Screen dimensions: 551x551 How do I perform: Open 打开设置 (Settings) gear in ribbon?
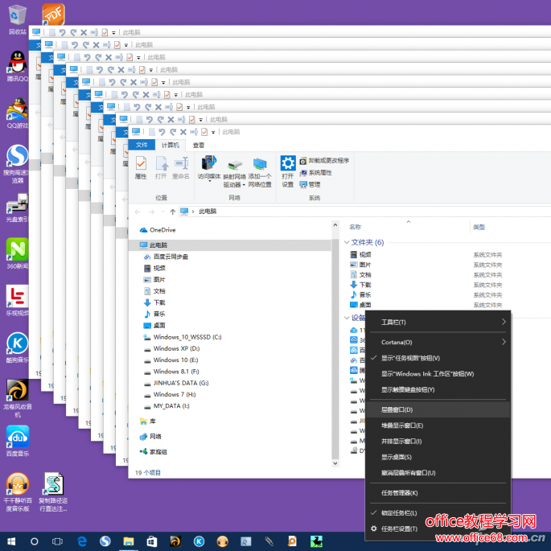click(x=287, y=170)
